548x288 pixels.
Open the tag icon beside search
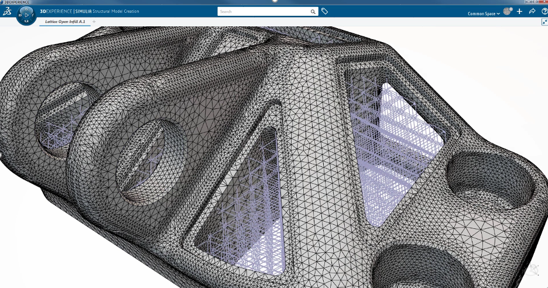(x=325, y=12)
